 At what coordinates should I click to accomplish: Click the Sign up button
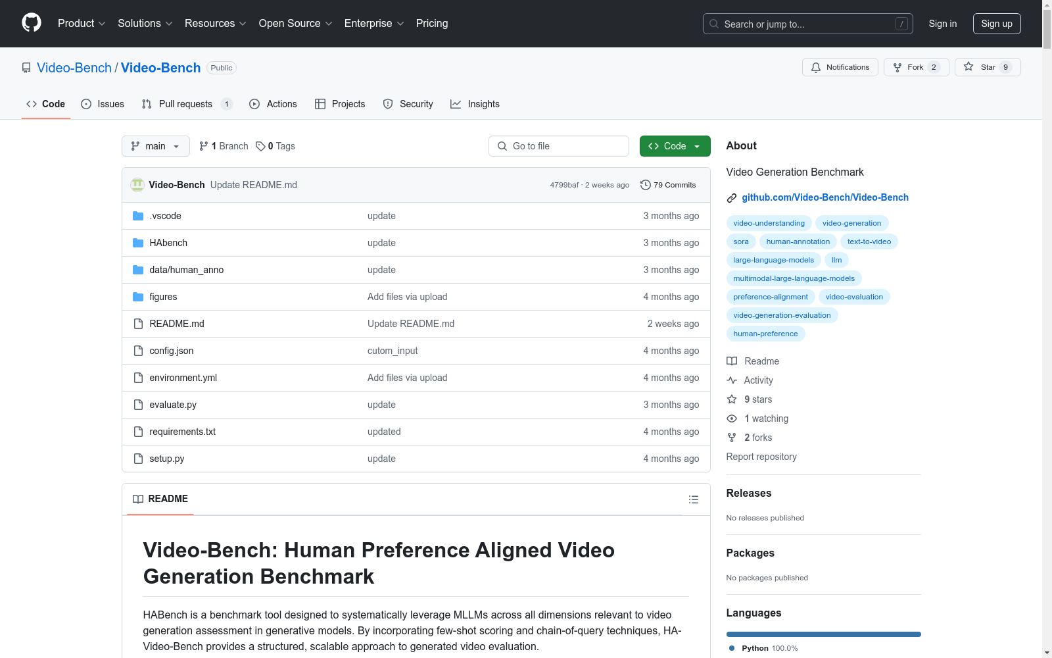997,24
